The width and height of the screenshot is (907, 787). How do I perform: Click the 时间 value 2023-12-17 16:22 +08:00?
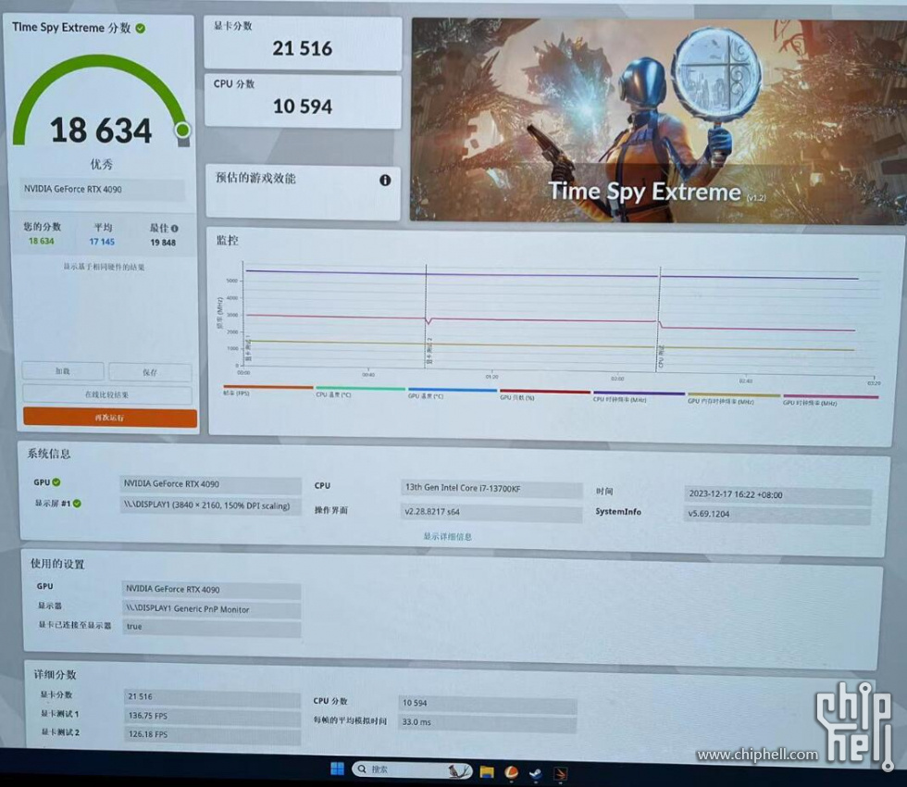tap(777, 494)
